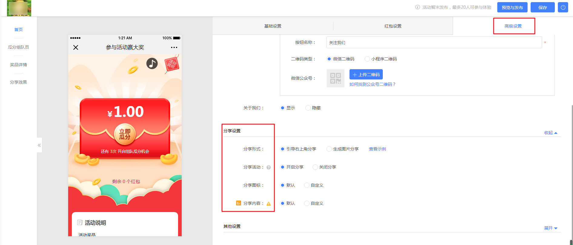The width and height of the screenshot is (573, 245).
Task: Open 查看示例 link
Action: [377, 149]
